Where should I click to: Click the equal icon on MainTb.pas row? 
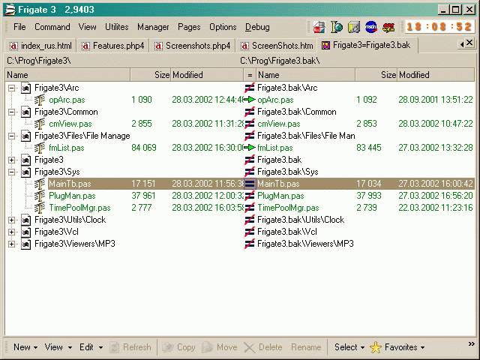point(250,184)
